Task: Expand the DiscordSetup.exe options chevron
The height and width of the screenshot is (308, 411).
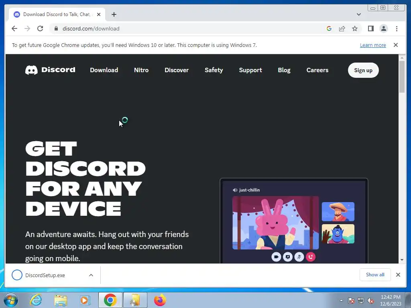Action: (x=91, y=275)
